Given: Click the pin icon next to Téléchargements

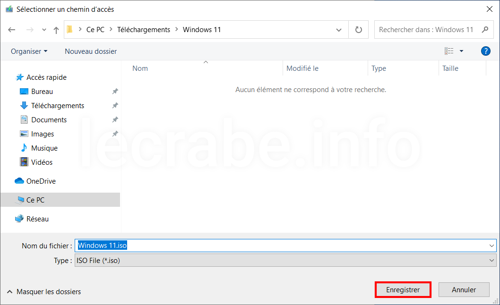Looking at the screenshot, I should pyautogui.click(x=115, y=105).
